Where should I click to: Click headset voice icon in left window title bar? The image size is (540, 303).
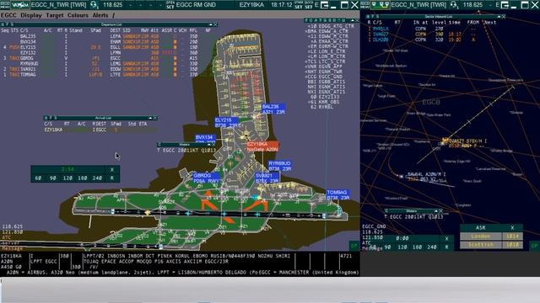point(94,5)
